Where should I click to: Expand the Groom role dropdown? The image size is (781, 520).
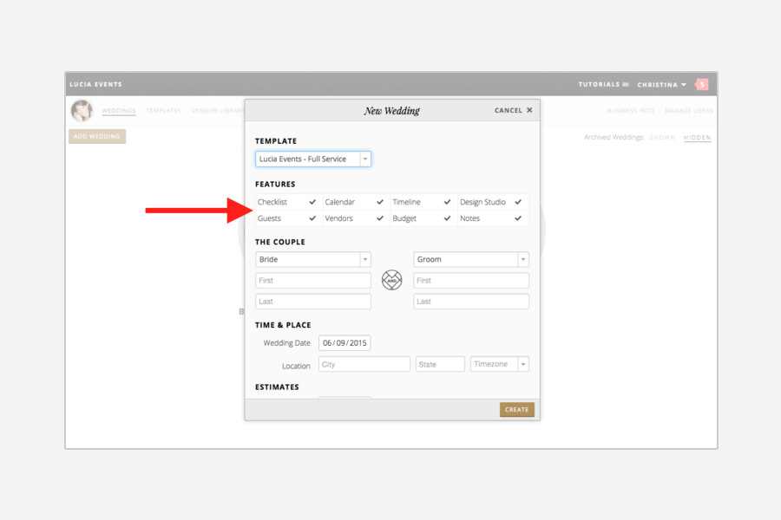(522, 259)
